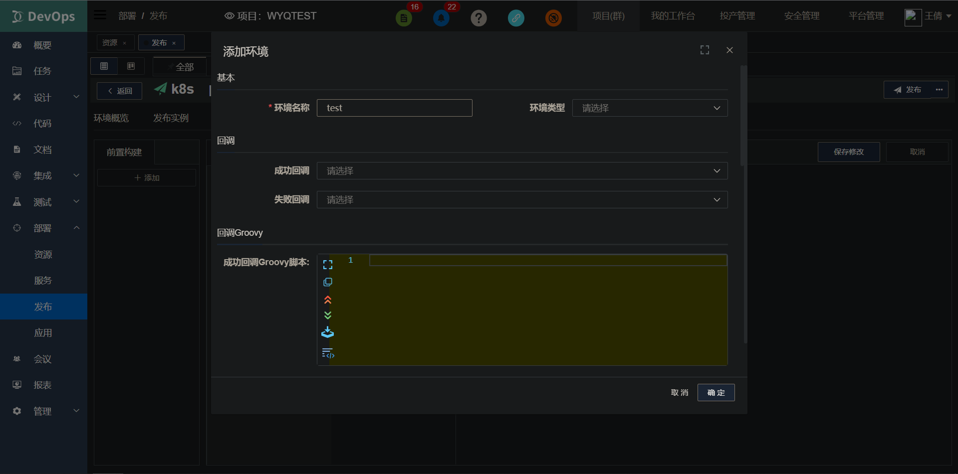This screenshot has width=958, height=474.
Task: Click the 环境名称 input field
Action: pyautogui.click(x=394, y=108)
